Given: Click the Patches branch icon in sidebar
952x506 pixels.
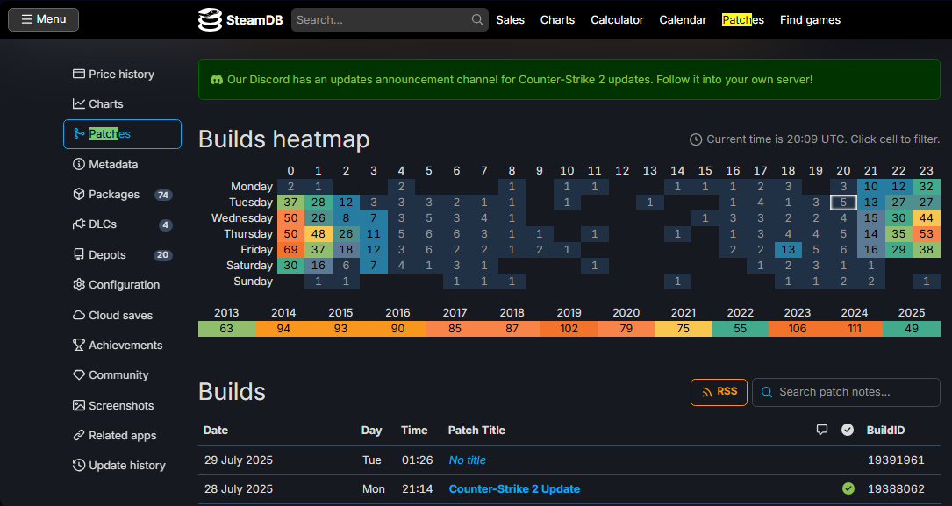Looking at the screenshot, I should tap(79, 134).
